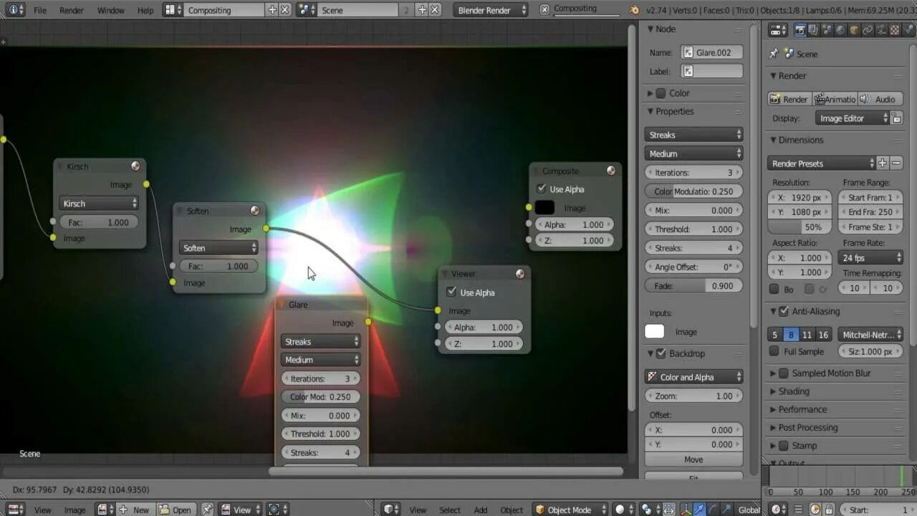Enable the Full Sample checkbox
917x516 pixels.
[774, 352]
